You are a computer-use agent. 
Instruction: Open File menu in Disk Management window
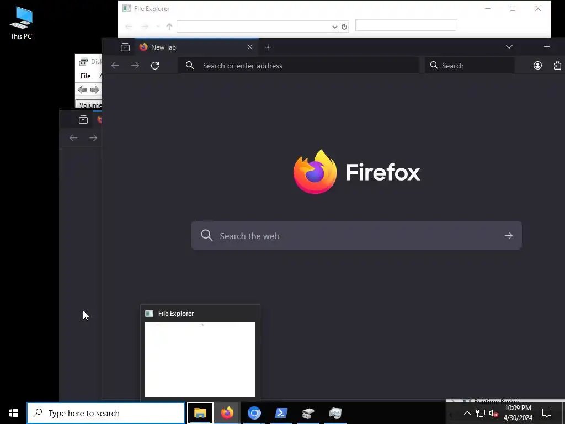(86, 76)
